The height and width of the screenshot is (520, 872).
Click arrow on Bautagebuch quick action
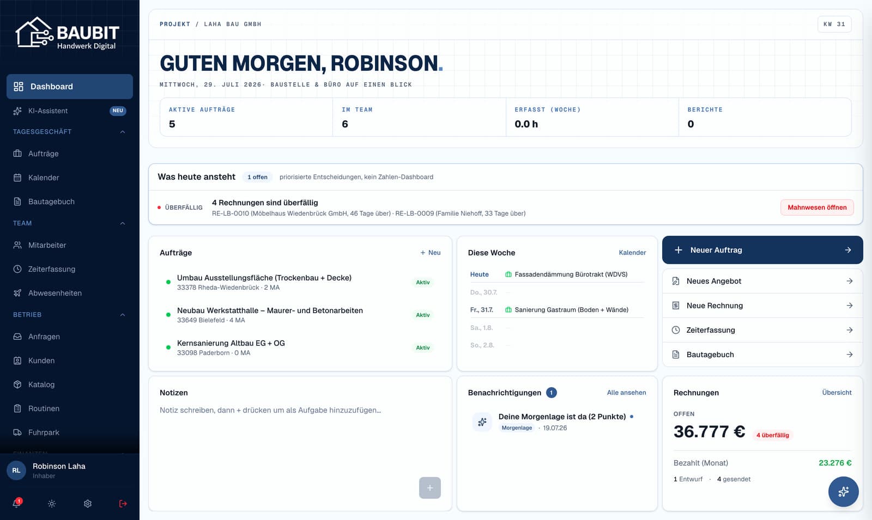pyautogui.click(x=850, y=354)
